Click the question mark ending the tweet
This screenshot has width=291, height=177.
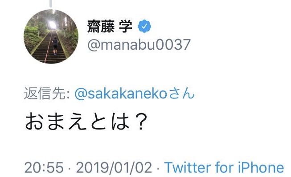141,122
